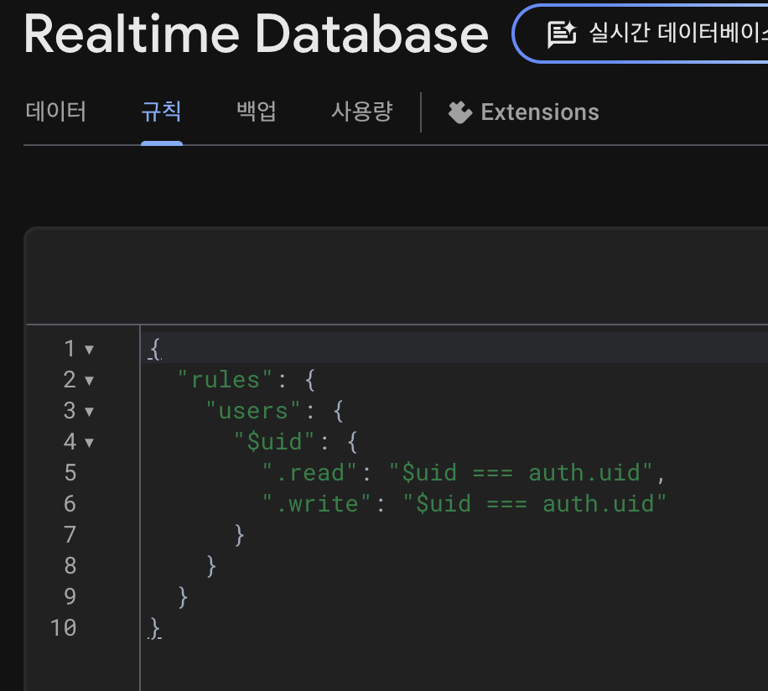Select the 규칙 tab
768x691 pixels.
point(161,112)
